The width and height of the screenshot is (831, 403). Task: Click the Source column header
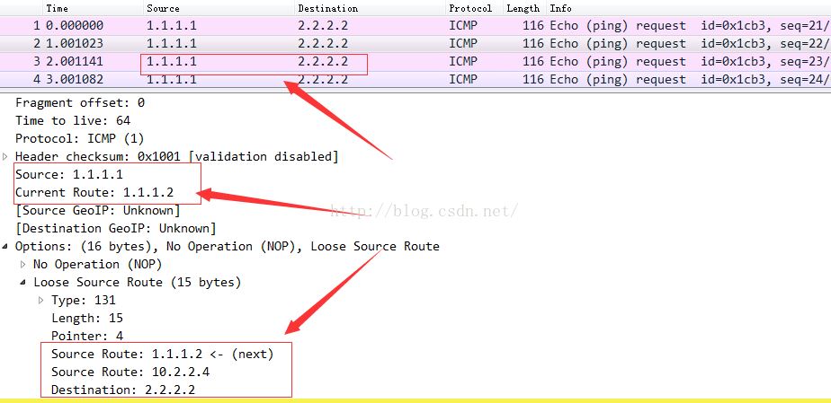click(x=163, y=8)
